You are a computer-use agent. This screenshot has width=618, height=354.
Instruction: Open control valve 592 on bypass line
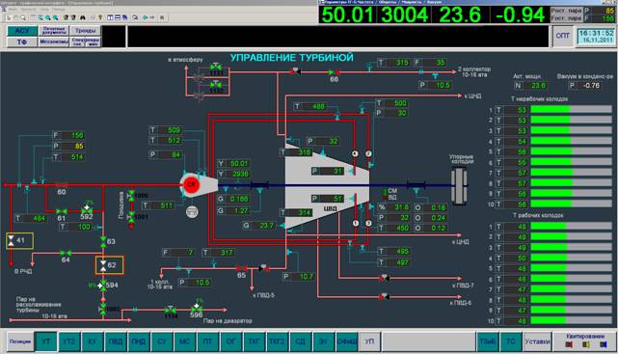tap(87, 208)
